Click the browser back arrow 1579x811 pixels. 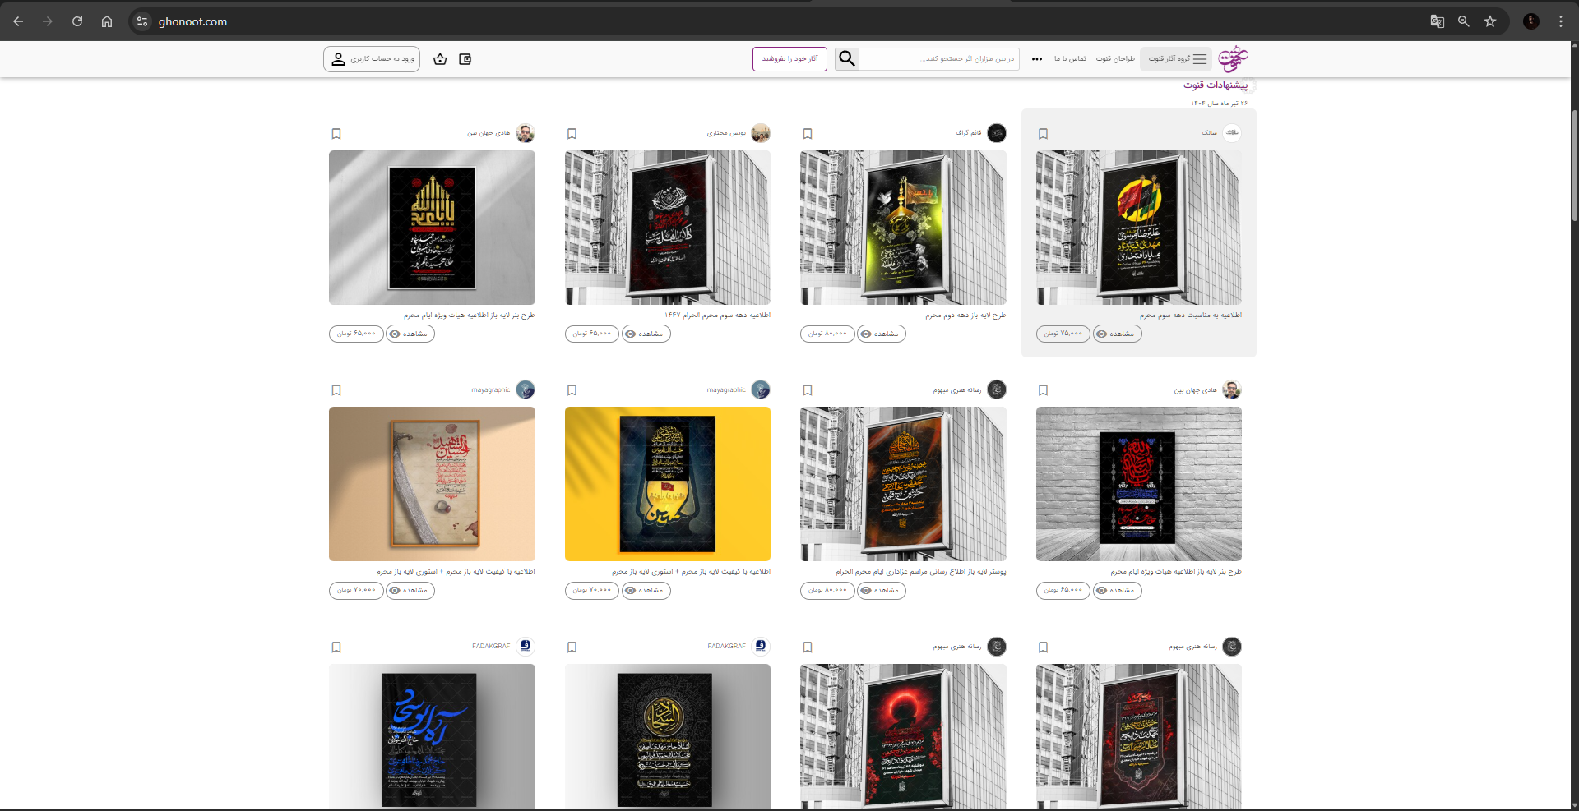pyautogui.click(x=18, y=21)
